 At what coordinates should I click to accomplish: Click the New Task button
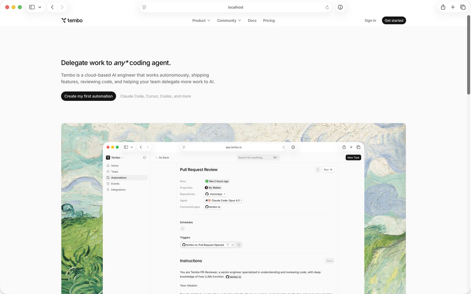coord(353,157)
